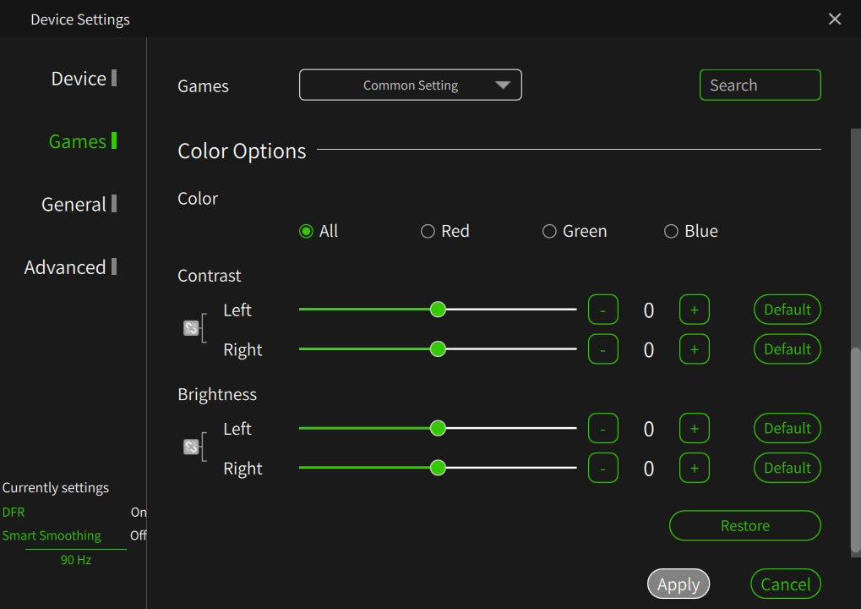
Task: Go to the Advanced tab
Action: tap(65, 267)
